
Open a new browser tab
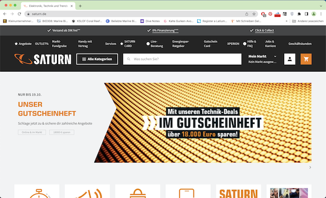pyautogui.click(x=80, y=6)
